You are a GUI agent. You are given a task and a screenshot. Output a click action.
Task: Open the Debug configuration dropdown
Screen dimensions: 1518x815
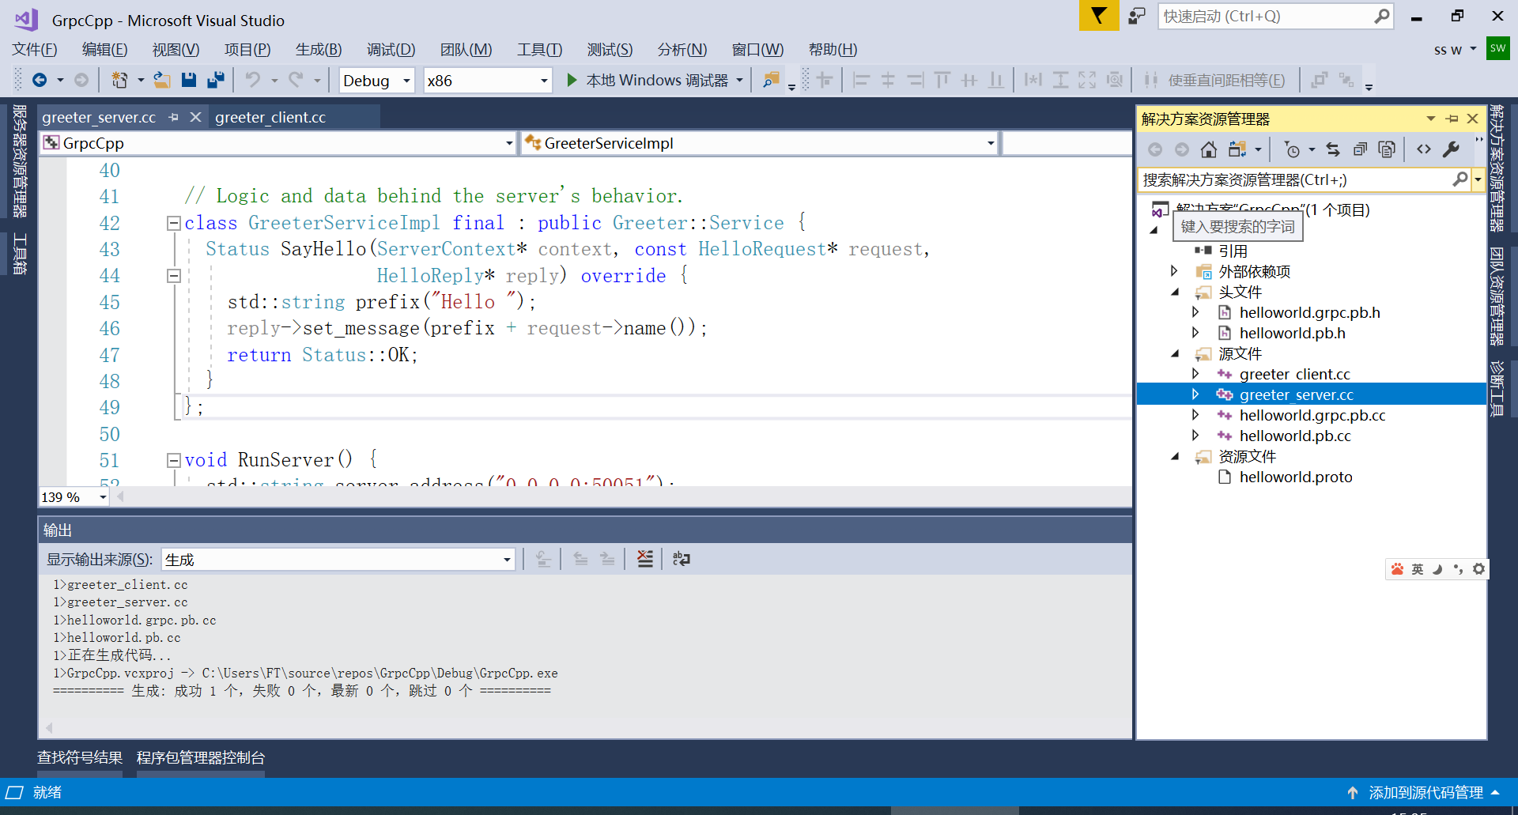(x=405, y=80)
